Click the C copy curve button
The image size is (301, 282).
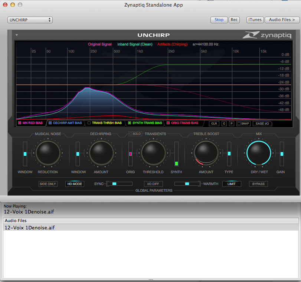(x=224, y=124)
